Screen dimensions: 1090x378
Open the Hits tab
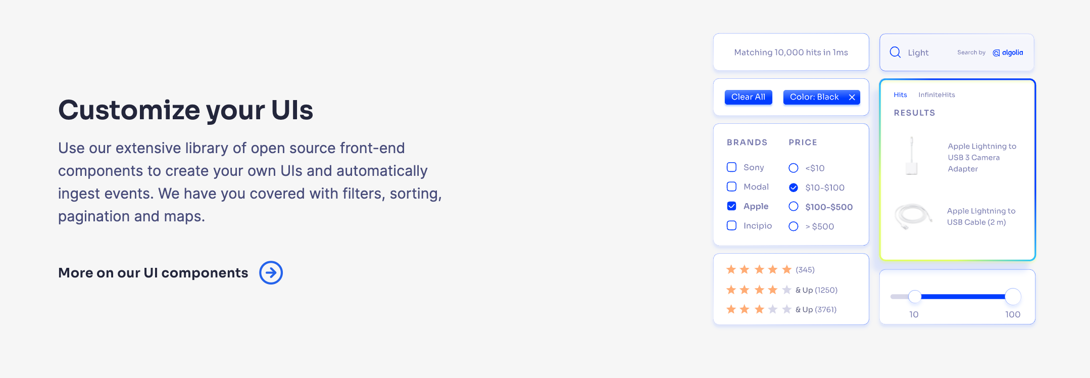pyautogui.click(x=900, y=95)
